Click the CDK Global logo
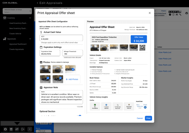189x133 pixels. pos(10,3)
